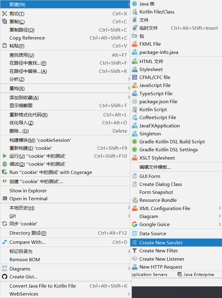This screenshot has height=298, width=222.
Task: Open the Java Enterprise tool window tab
Action: tap(196, 274)
